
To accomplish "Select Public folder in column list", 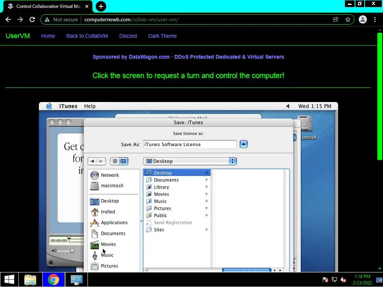I will pyautogui.click(x=177, y=215).
